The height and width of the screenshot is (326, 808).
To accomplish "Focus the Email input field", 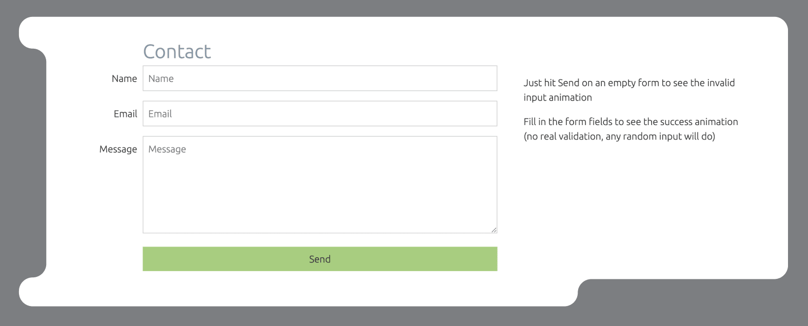I will point(320,114).
